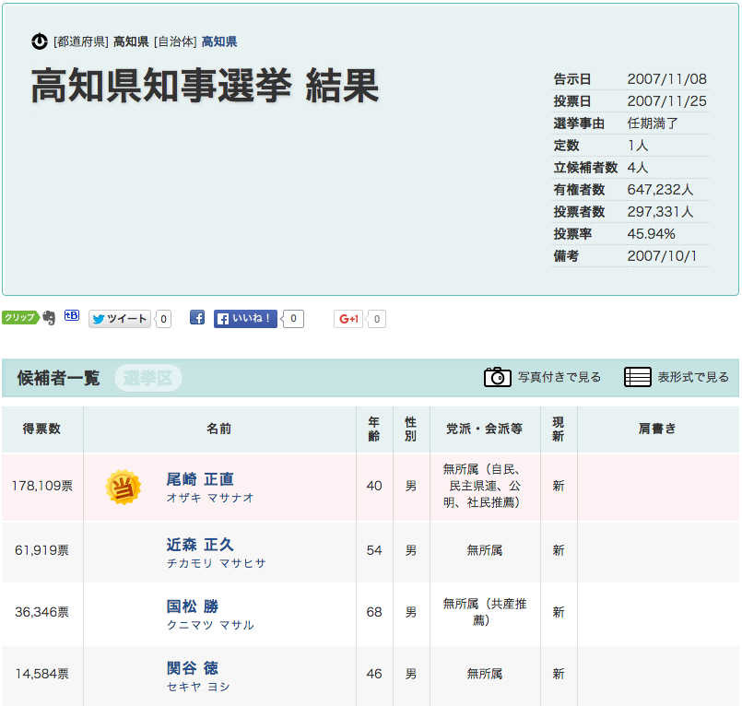Screen dimensions: 742x706
Task: Open the 高知県 municipality link
Action: (219, 41)
